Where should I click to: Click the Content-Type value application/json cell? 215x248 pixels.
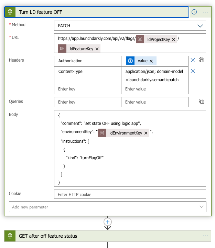pos(155,75)
